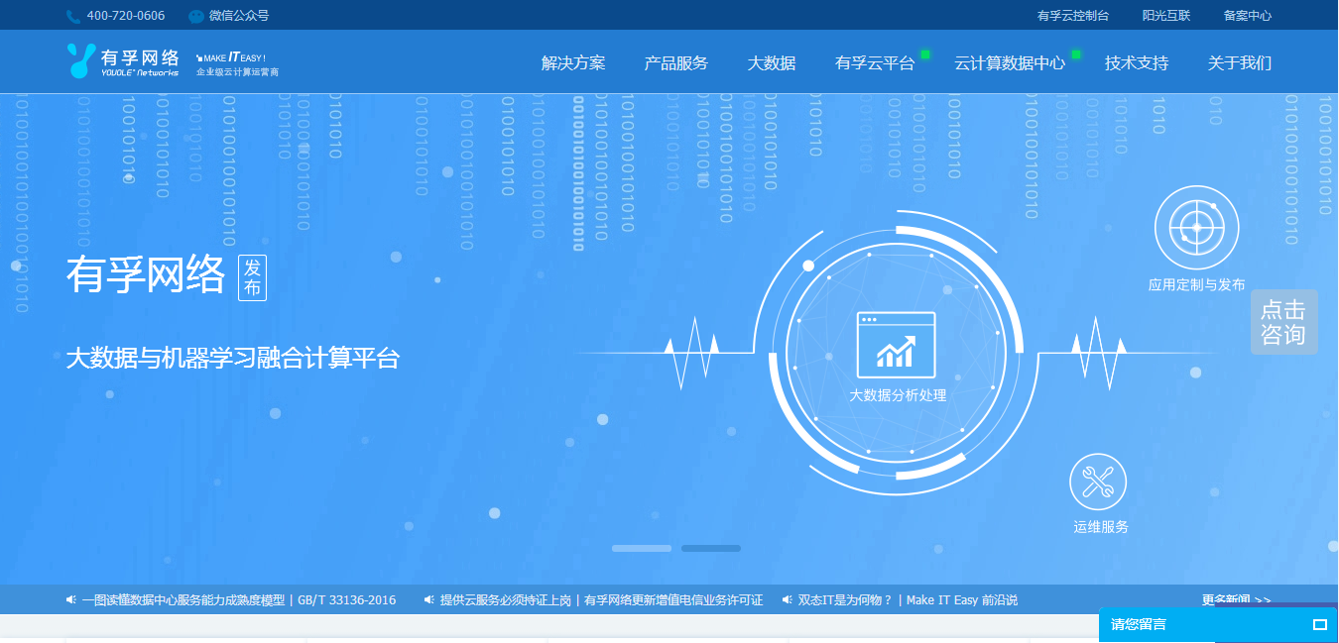Click green badge on 有孚云平台 menu
This screenshot has height=643, width=1339.
[x=925, y=54]
